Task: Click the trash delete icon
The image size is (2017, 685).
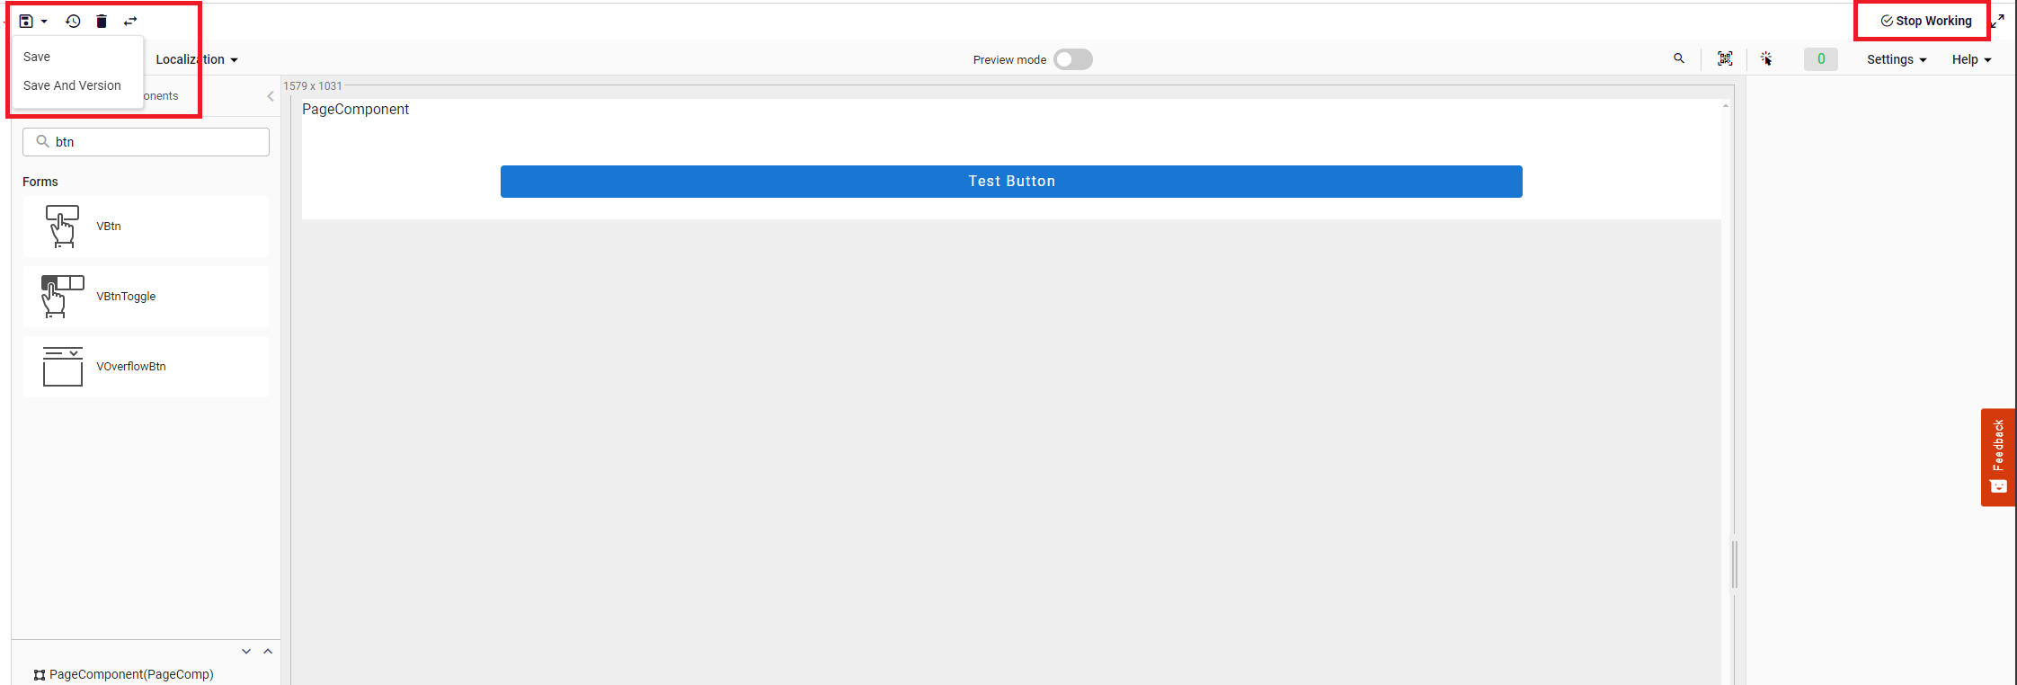Action: click(x=102, y=21)
